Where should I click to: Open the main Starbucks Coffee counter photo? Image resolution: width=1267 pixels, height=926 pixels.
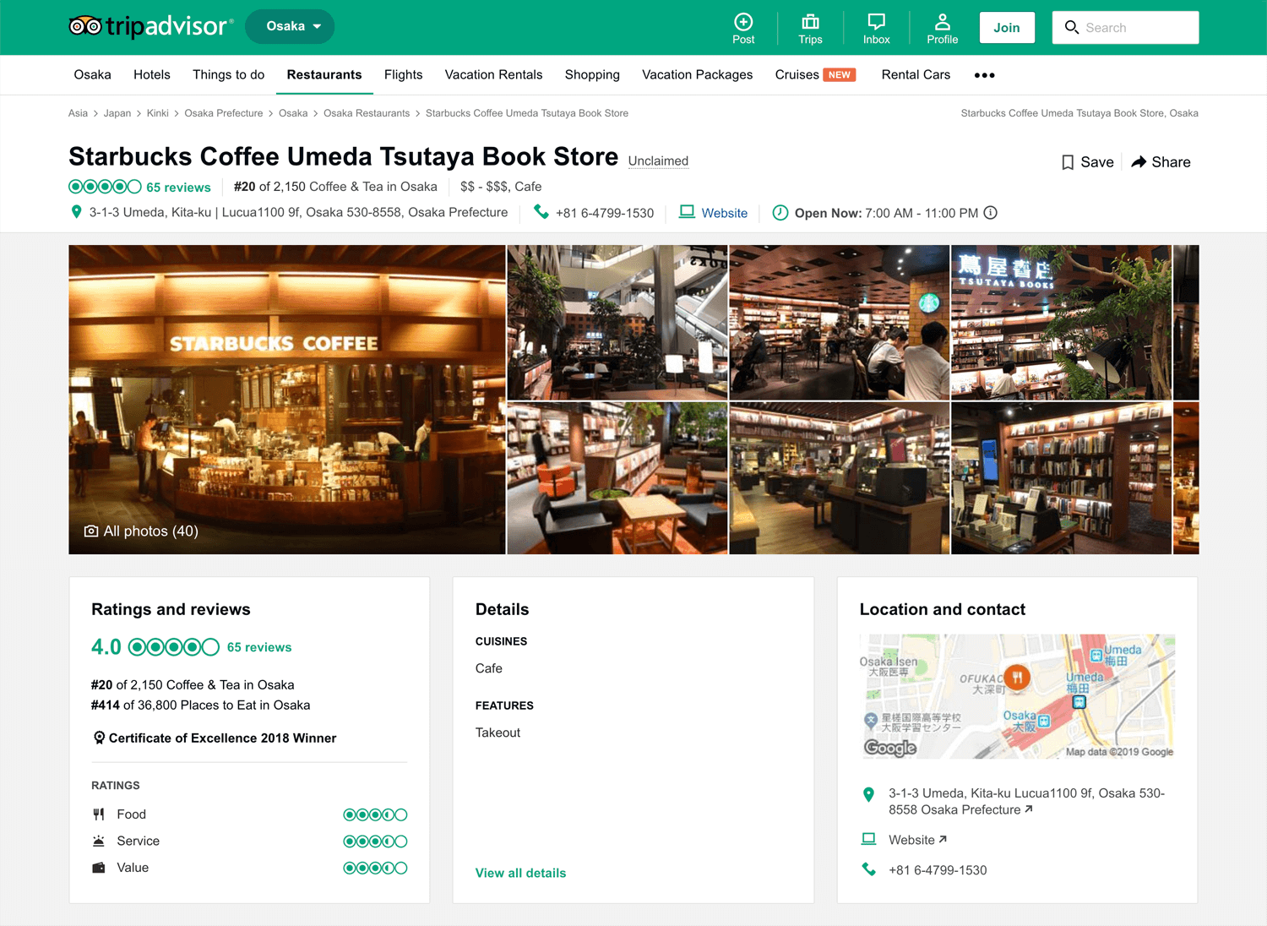coord(287,400)
